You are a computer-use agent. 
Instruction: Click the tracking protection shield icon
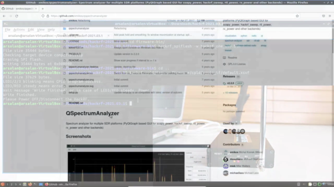(x=43, y=16)
